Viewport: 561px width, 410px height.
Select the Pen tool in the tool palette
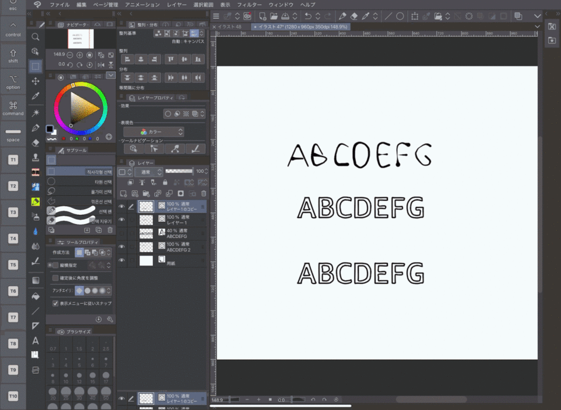coord(36,127)
